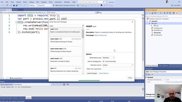Click the npm package search input field
The image size is (182, 102).
66,26
